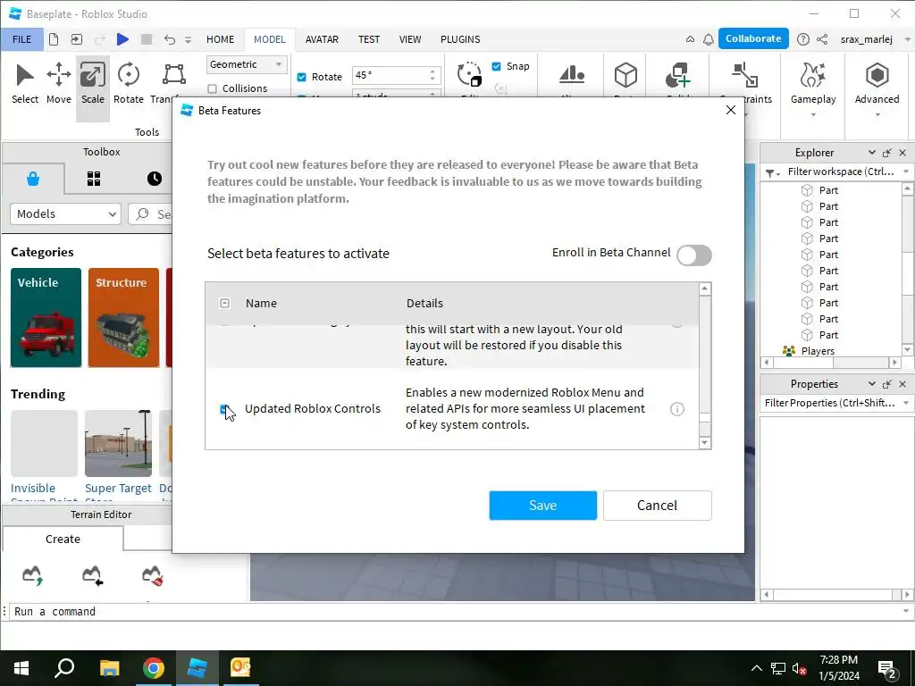The width and height of the screenshot is (915, 686).
Task: Choose the Move tool
Action: pyautogui.click(x=59, y=85)
